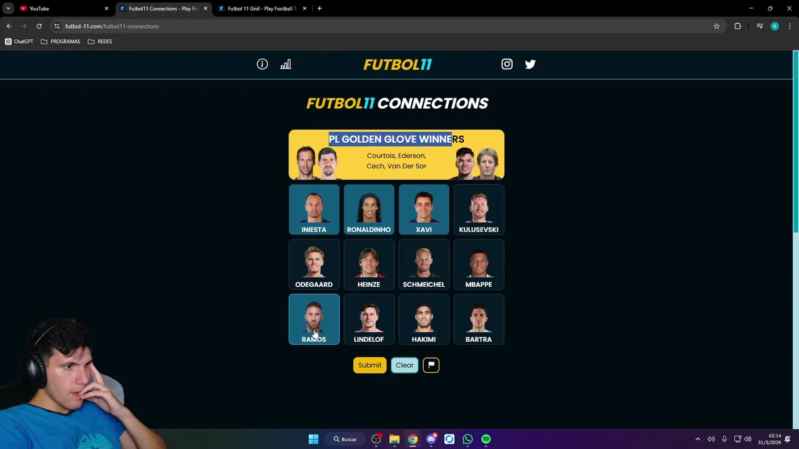Open the statistics bar chart icon
The height and width of the screenshot is (449, 799).
(x=285, y=64)
